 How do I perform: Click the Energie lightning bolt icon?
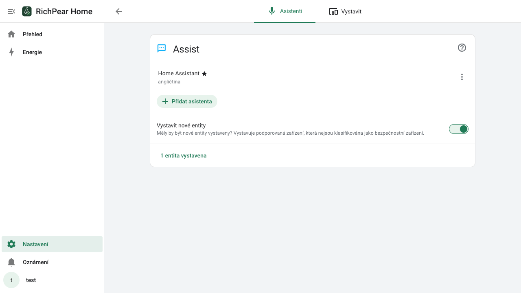(x=11, y=52)
